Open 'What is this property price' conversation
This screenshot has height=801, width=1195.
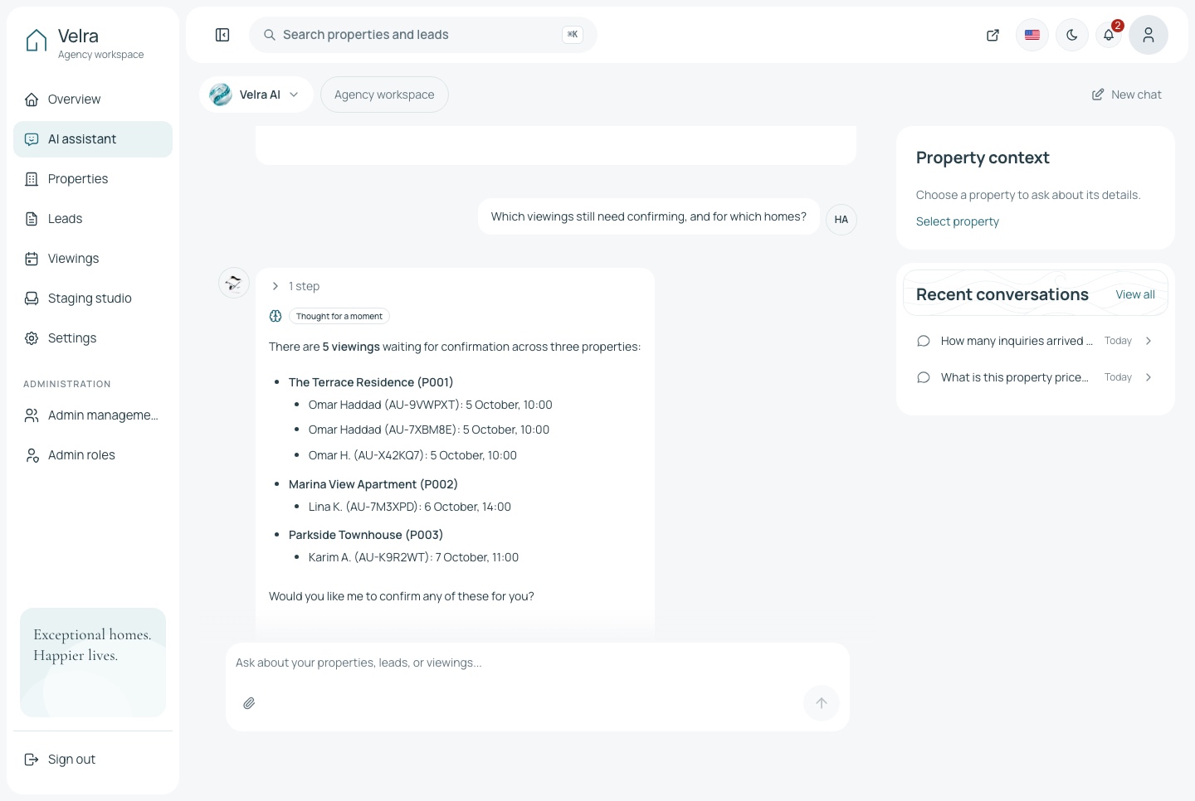point(1036,377)
